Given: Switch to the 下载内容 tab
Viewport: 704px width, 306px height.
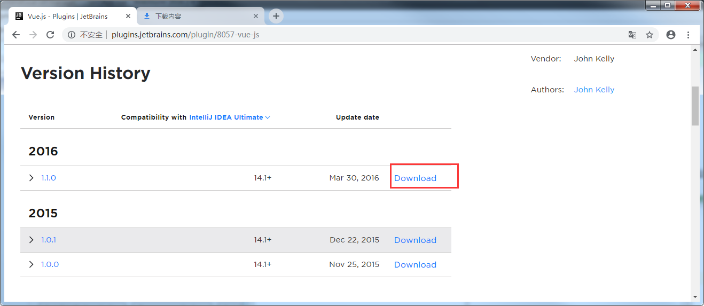Looking at the screenshot, I should coord(200,16).
